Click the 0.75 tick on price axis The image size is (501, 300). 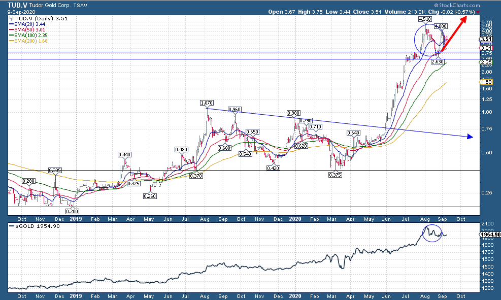pos(487,129)
